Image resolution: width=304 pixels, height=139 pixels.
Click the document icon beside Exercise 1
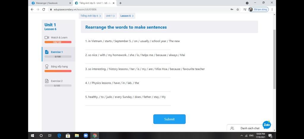[x=47, y=52]
